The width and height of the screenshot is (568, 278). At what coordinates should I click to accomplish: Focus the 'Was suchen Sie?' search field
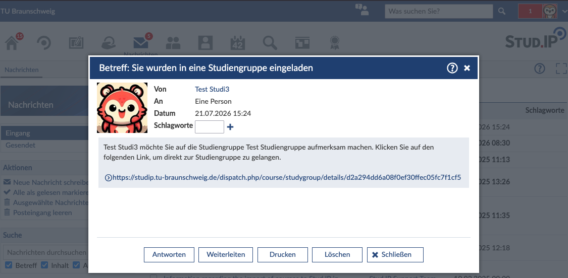[x=439, y=11]
